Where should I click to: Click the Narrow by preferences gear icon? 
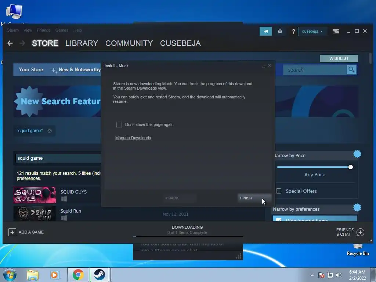coord(357,207)
